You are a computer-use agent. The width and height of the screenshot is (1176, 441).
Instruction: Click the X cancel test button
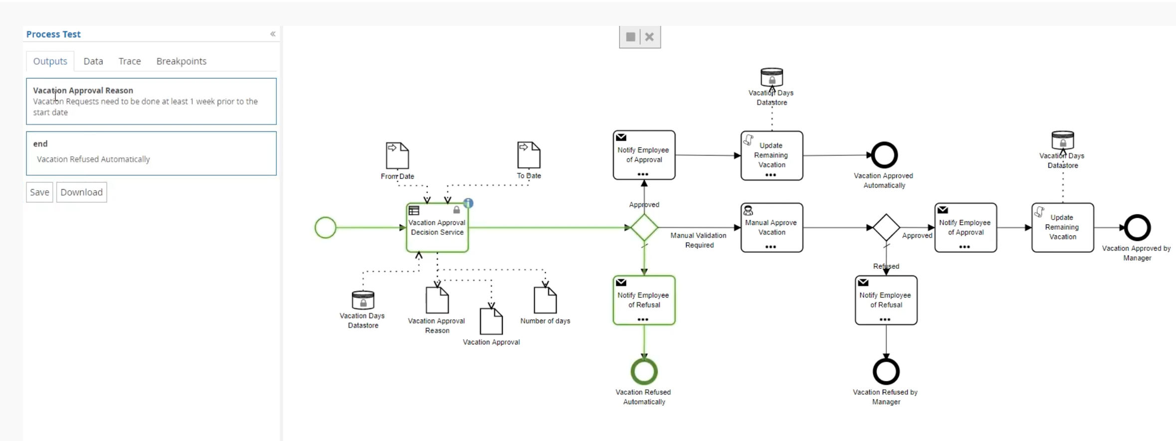pos(649,37)
